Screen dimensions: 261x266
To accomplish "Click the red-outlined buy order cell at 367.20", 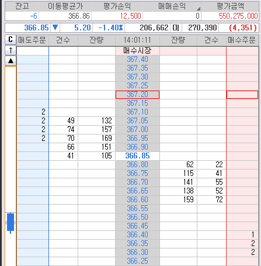I will [x=242, y=95].
